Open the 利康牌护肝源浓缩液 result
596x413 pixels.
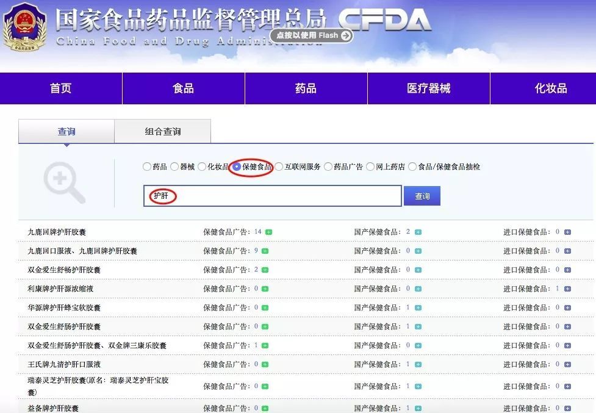click(60, 289)
